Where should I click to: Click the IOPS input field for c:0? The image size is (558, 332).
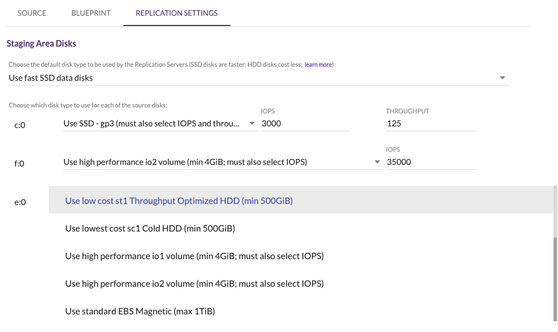coord(305,123)
